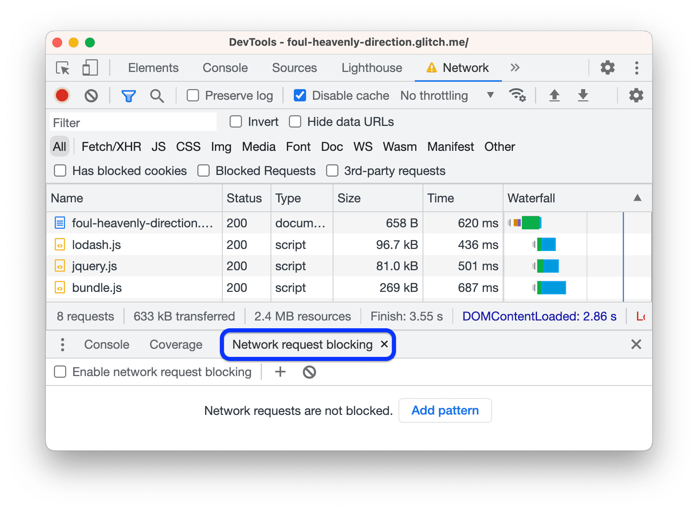The width and height of the screenshot is (698, 511).
Task: Enable the Preserve log checkbox
Action: pos(193,96)
